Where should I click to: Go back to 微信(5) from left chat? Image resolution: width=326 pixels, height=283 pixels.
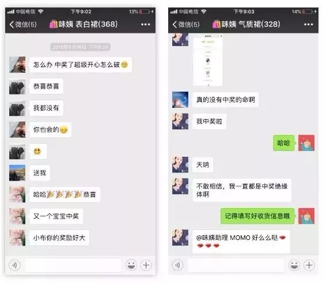pos(23,24)
